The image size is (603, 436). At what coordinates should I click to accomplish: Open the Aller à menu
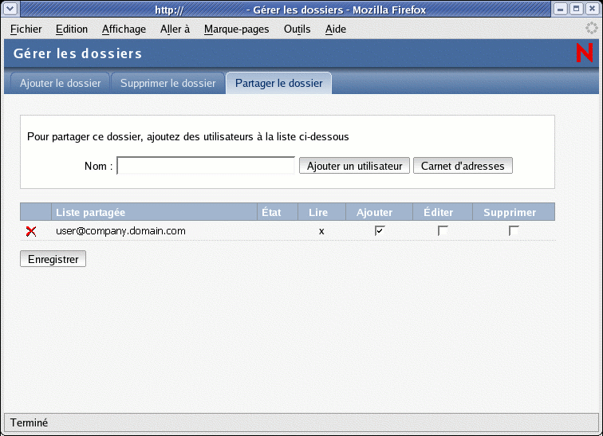coord(175,29)
